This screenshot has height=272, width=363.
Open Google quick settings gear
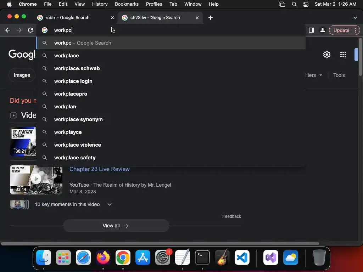(326, 55)
